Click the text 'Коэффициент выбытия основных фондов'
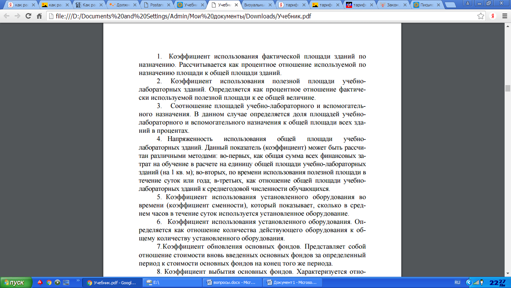This screenshot has width=511, height=288. tap(230, 271)
